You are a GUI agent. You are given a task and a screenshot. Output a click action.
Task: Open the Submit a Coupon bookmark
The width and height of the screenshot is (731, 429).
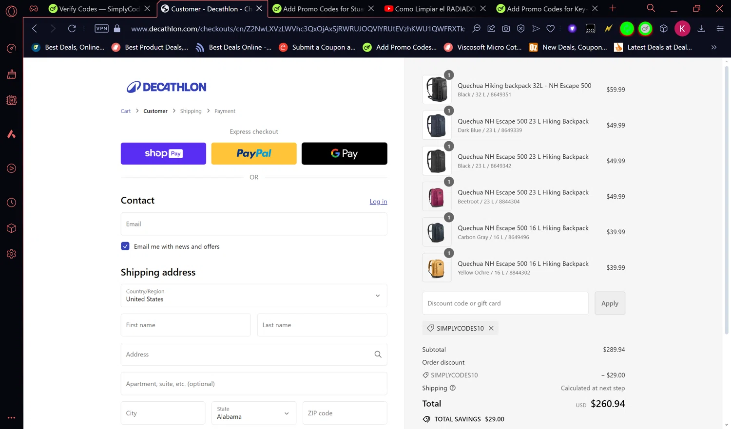coord(317,47)
